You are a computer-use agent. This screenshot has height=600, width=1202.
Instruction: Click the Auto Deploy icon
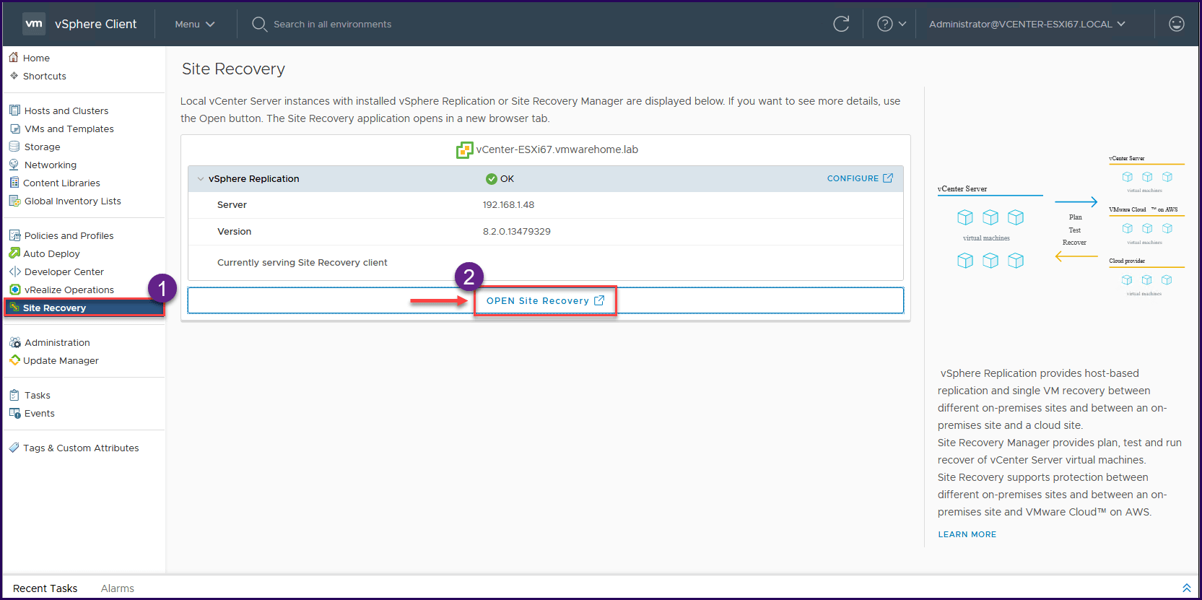[14, 253]
